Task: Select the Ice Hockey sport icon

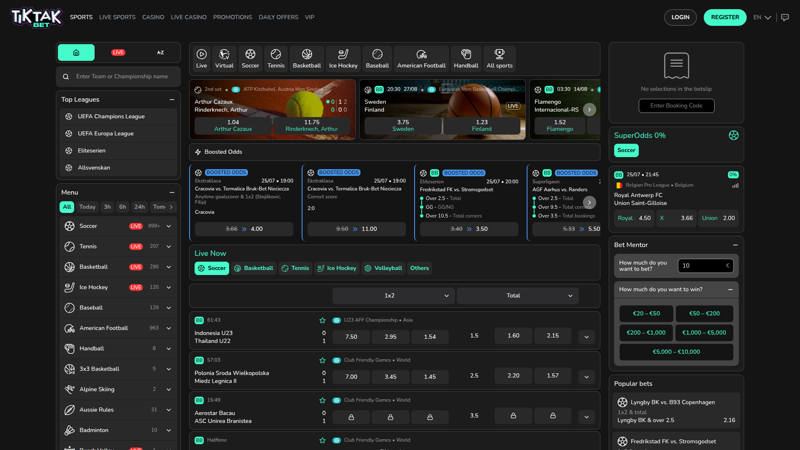Action: tap(342, 58)
